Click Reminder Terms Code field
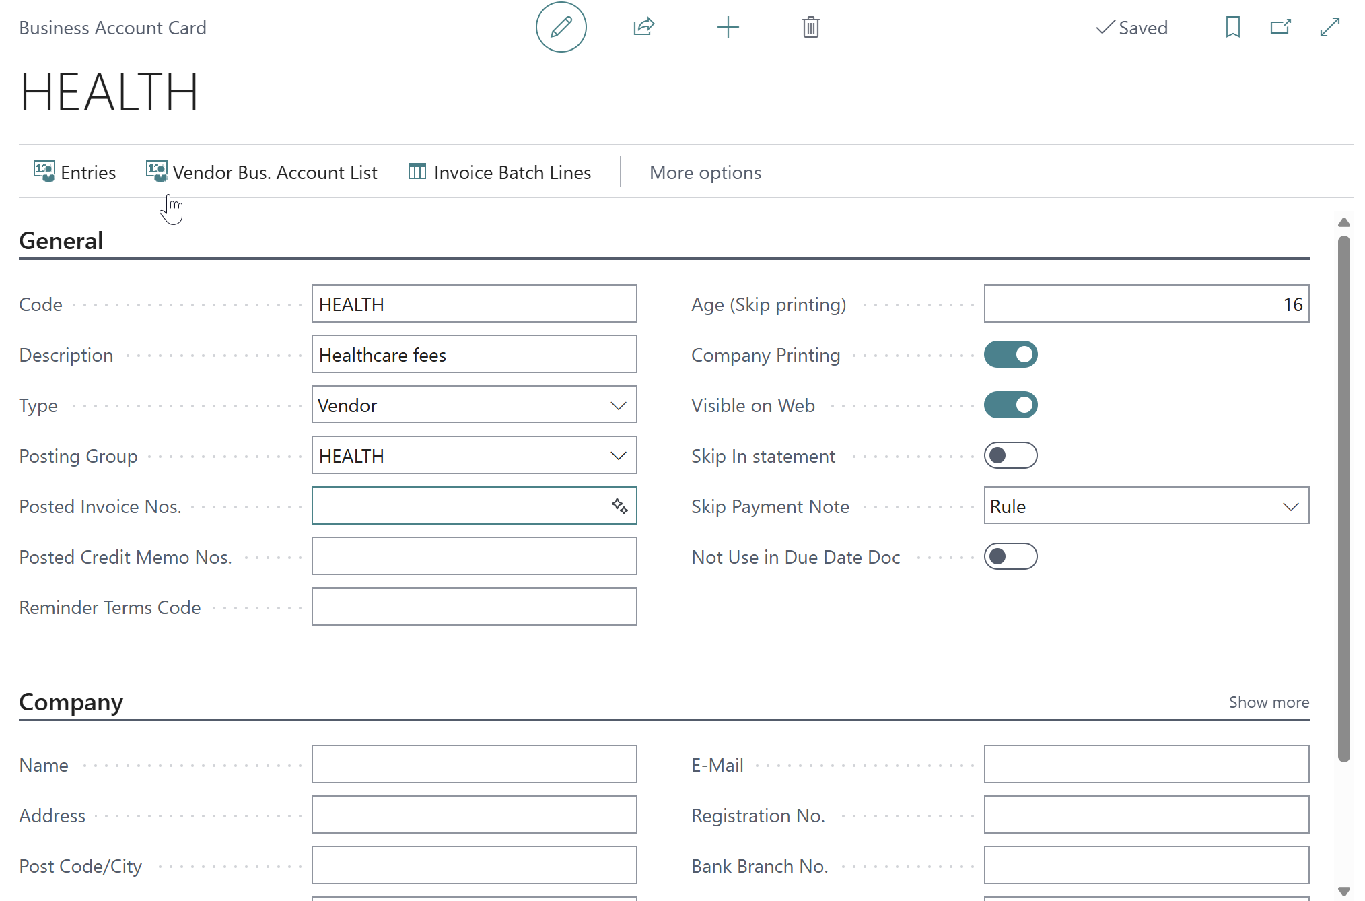This screenshot has width=1365, height=901. 475,607
